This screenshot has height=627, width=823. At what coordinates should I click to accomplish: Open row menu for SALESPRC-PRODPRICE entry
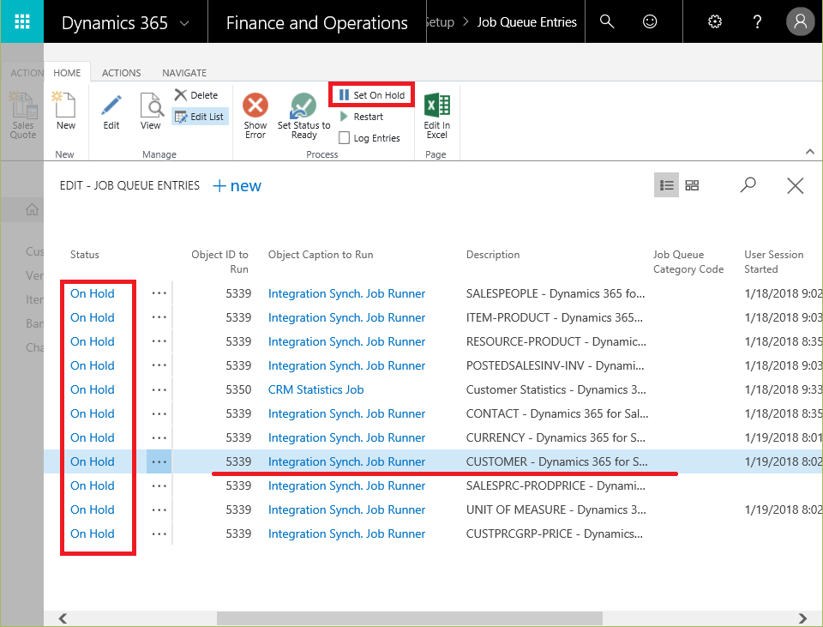click(159, 485)
